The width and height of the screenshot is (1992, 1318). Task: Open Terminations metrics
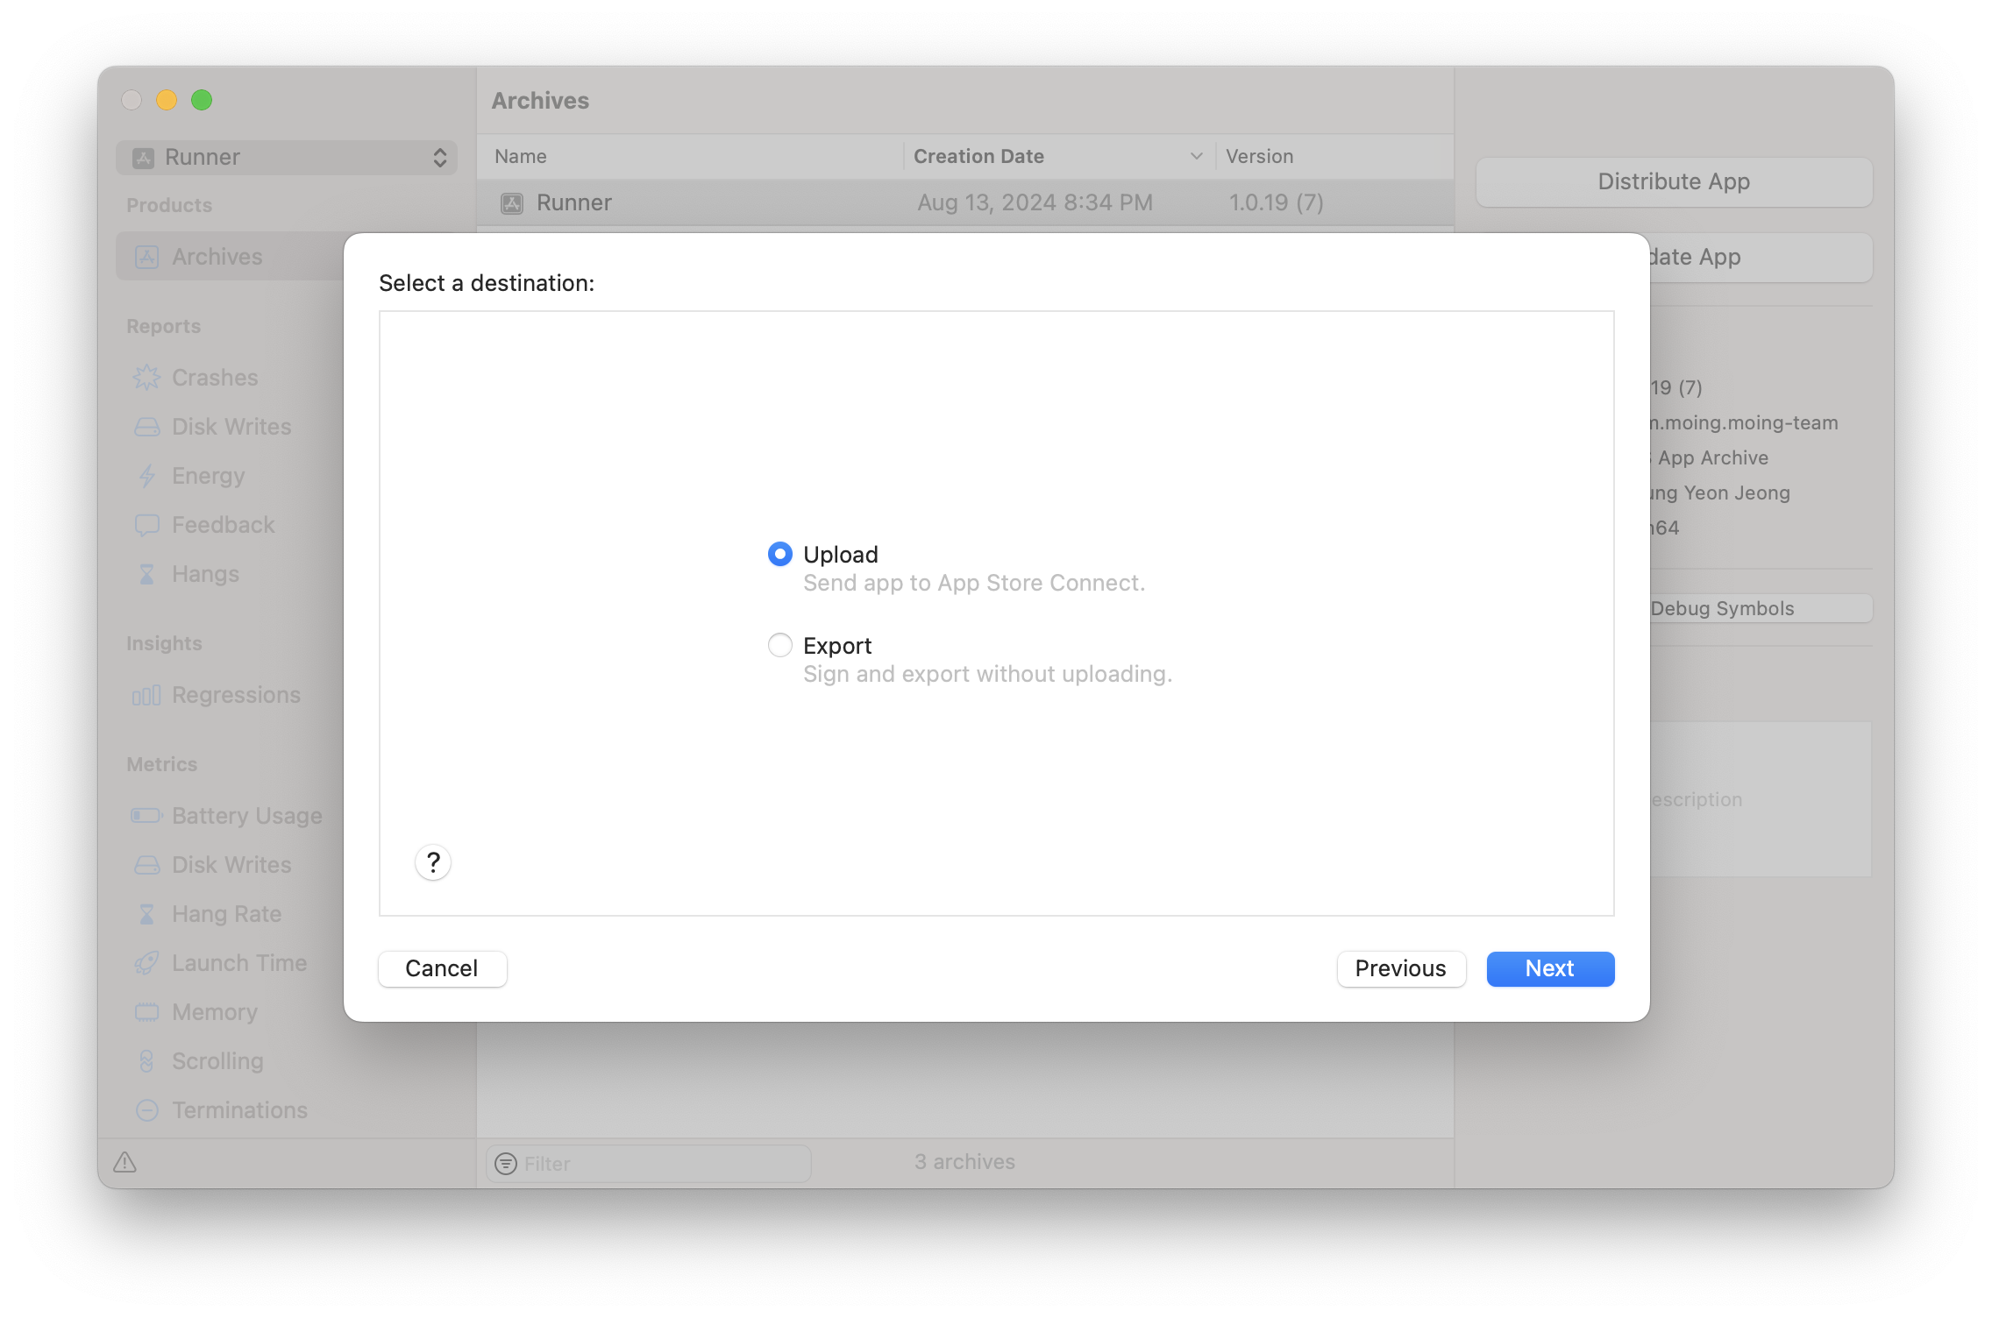[x=239, y=1110]
